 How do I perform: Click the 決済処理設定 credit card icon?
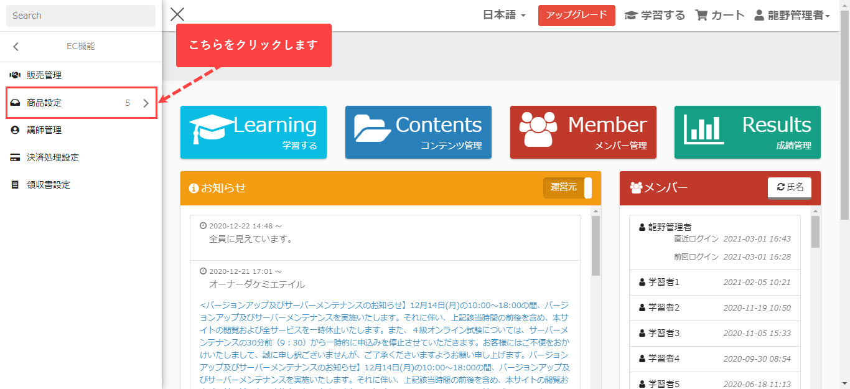pyautogui.click(x=15, y=157)
